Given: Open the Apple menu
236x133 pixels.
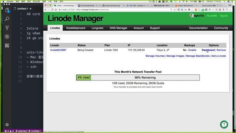Looking at the screenshot, I should pos(3,1).
